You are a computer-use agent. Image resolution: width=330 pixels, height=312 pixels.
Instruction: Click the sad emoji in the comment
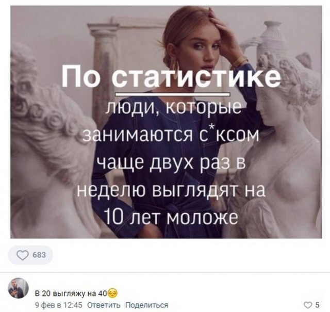tap(113, 293)
